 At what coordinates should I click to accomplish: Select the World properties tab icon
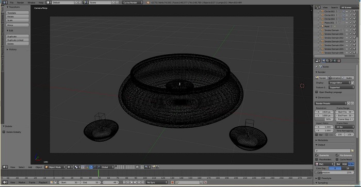335,61
